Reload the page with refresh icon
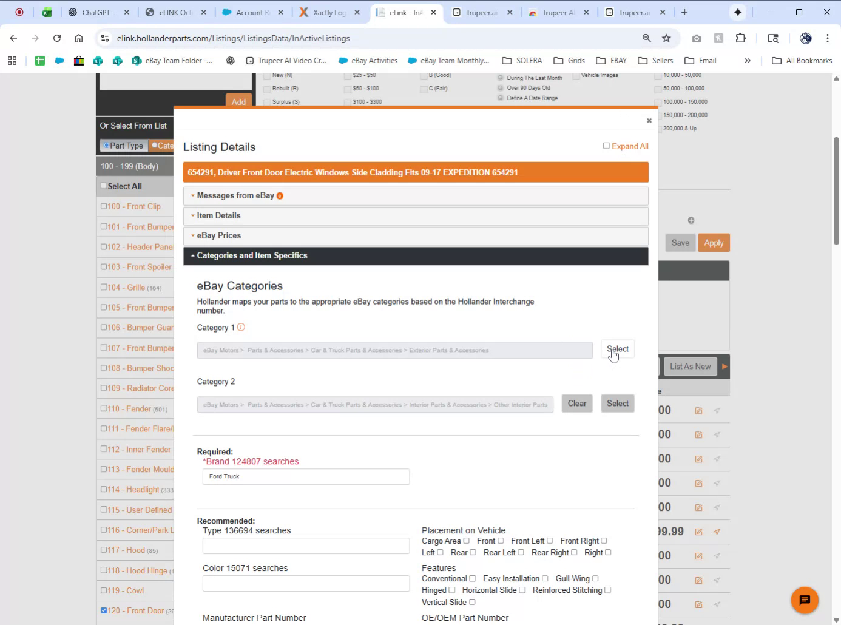The height and width of the screenshot is (625, 841). pyautogui.click(x=57, y=38)
